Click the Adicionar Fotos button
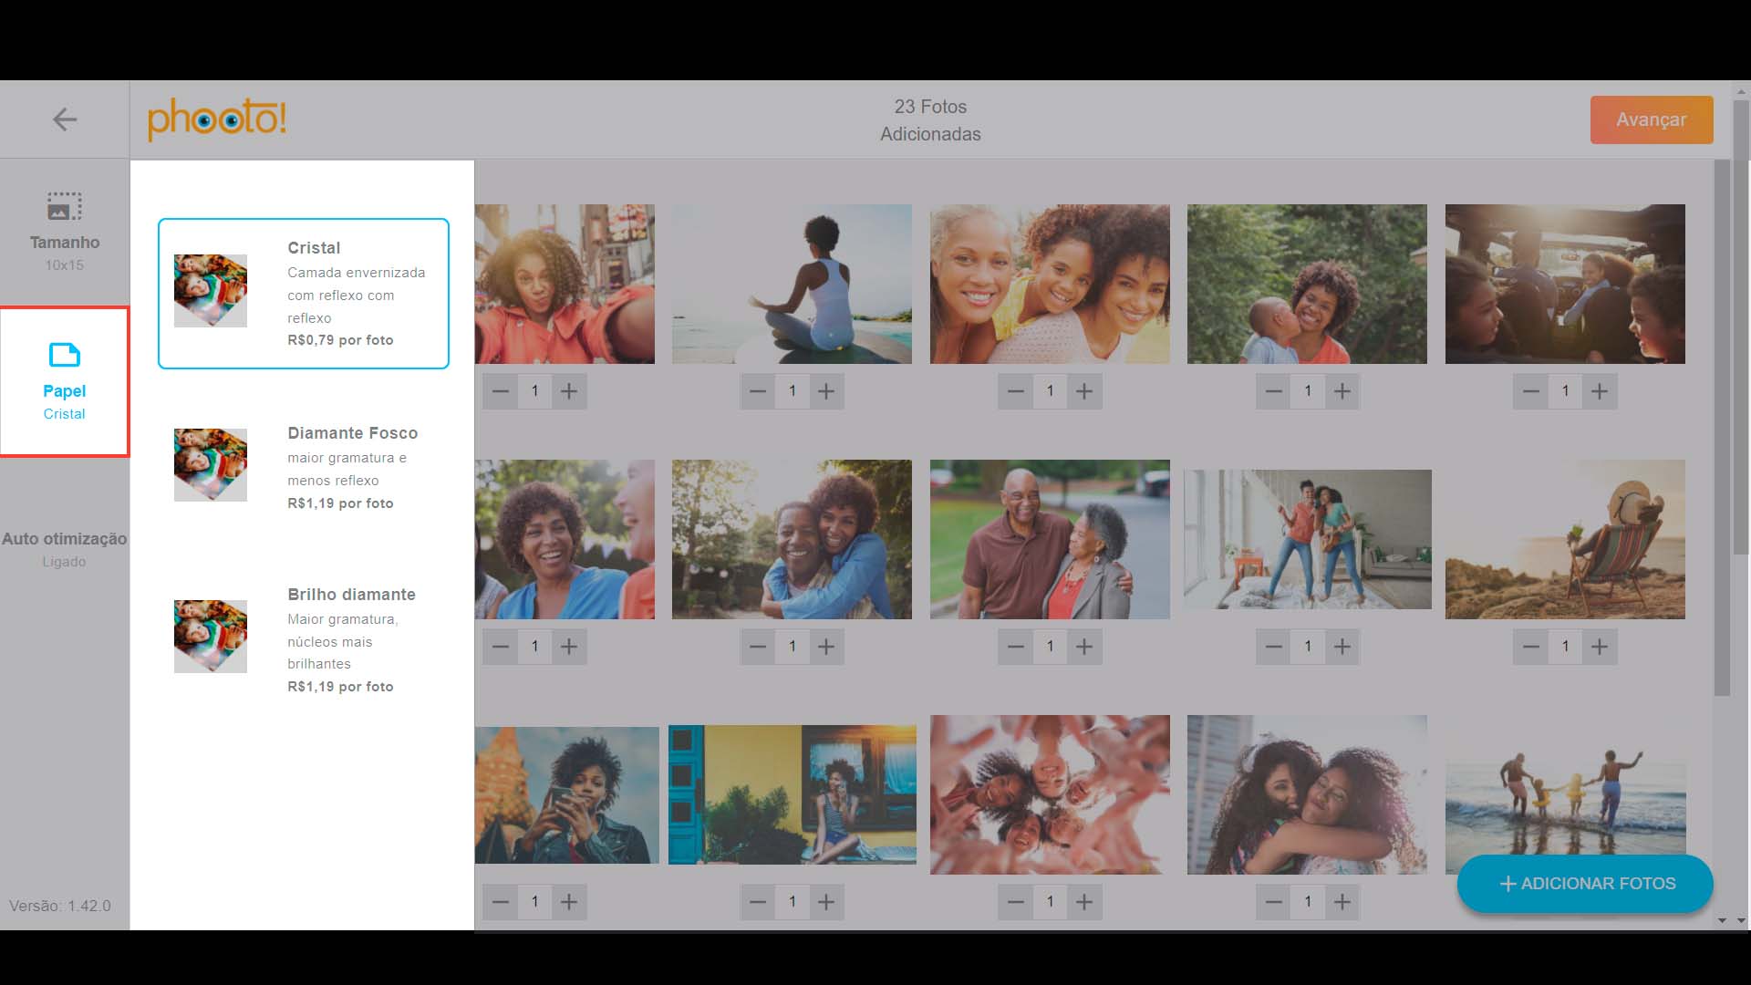Viewport: 1751px width, 985px height. pyautogui.click(x=1585, y=883)
